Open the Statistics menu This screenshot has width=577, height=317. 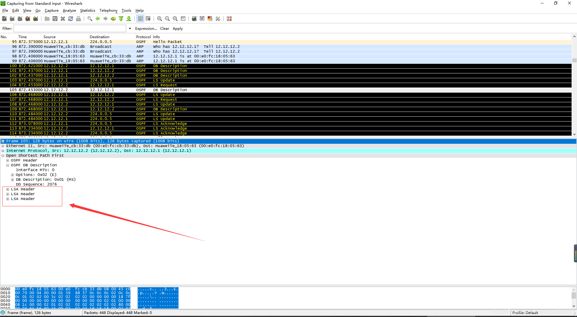tap(88, 11)
